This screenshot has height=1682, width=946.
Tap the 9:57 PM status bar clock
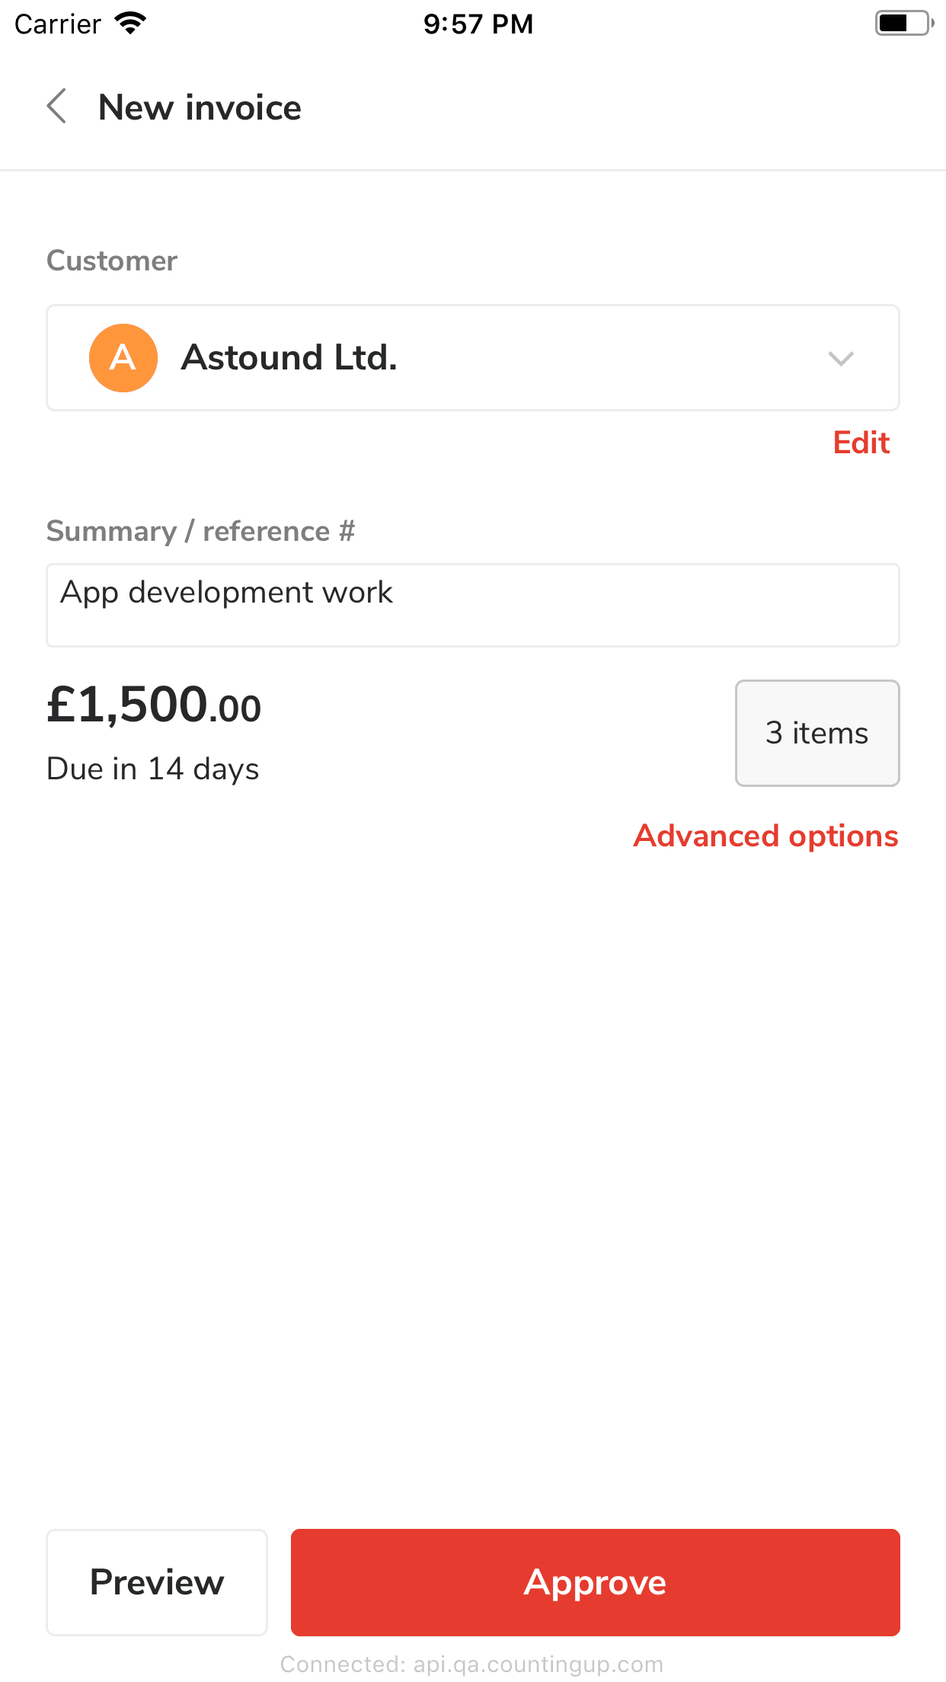pos(478,24)
